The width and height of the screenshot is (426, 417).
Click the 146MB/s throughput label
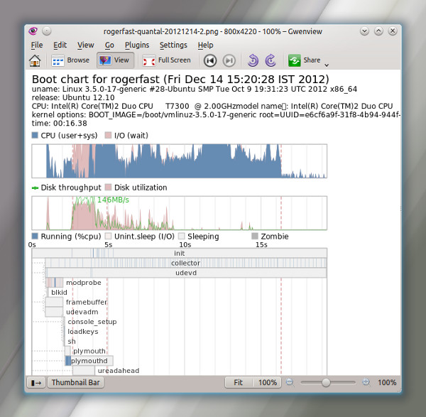113,200
